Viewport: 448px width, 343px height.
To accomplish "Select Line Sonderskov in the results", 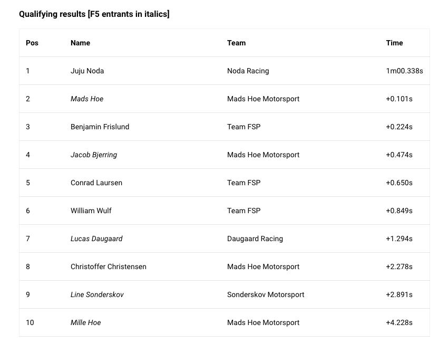I will point(97,294).
